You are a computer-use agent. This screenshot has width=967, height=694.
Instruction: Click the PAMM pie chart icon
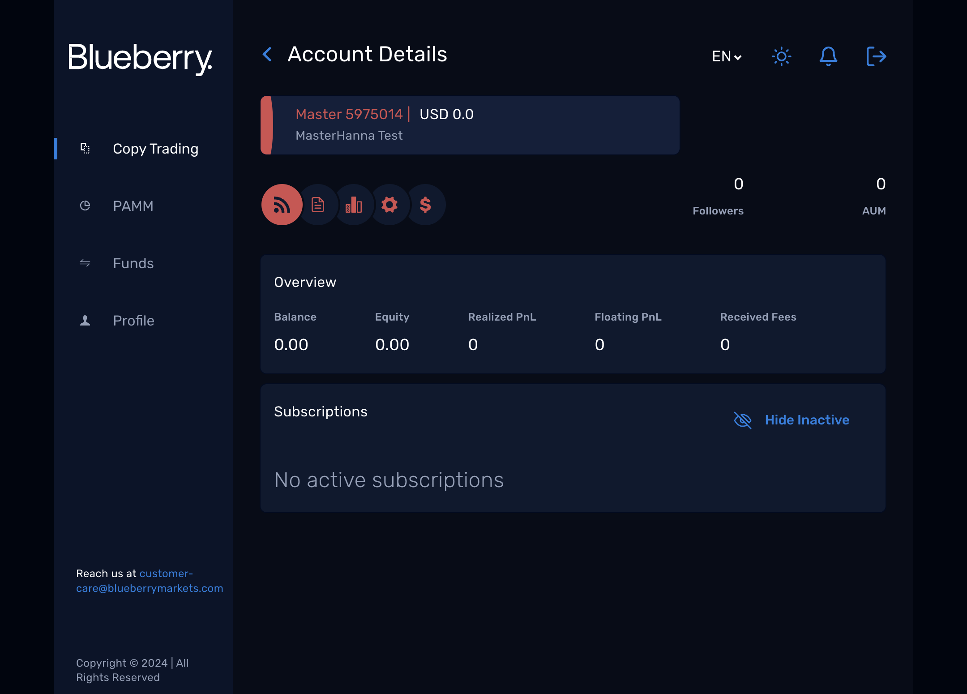(85, 206)
